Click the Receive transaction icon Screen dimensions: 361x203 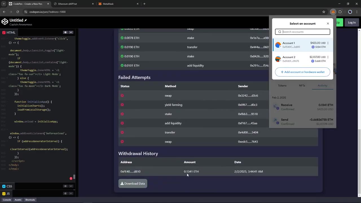[x=276, y=106]
